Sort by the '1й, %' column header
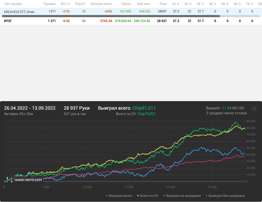 pyautogui.click(x=176, y=4)
